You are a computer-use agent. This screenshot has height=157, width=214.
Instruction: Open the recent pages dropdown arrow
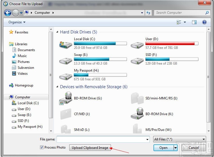click(x=21, y=13)
